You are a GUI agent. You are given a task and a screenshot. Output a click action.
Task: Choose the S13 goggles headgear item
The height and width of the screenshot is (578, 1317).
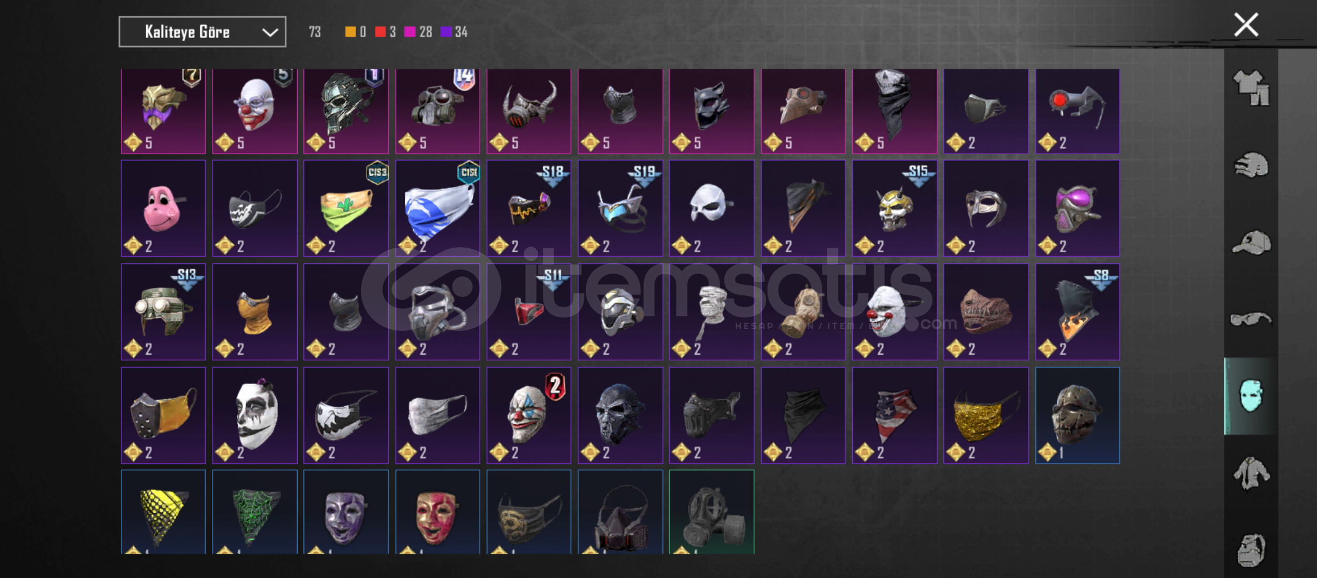163,311
